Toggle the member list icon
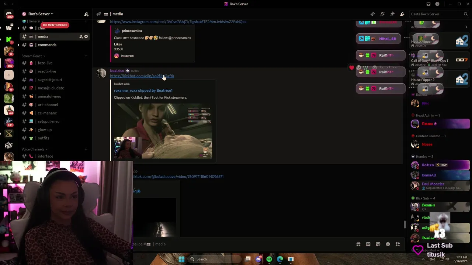The image size is (472, 265). 402,14
